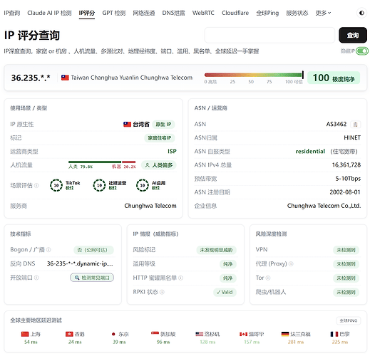Click the 281 ms Frankfurt latency
Viewport: 370px width, 356px height.
296,342
